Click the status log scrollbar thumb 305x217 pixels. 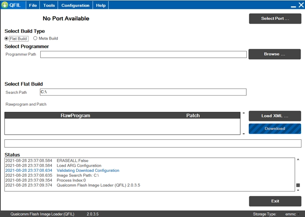coord(298,185)
